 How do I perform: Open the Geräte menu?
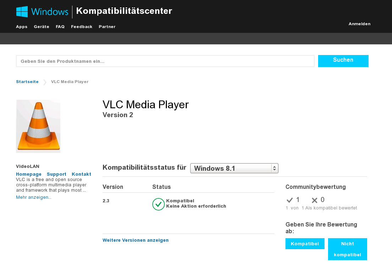point(42,27)
